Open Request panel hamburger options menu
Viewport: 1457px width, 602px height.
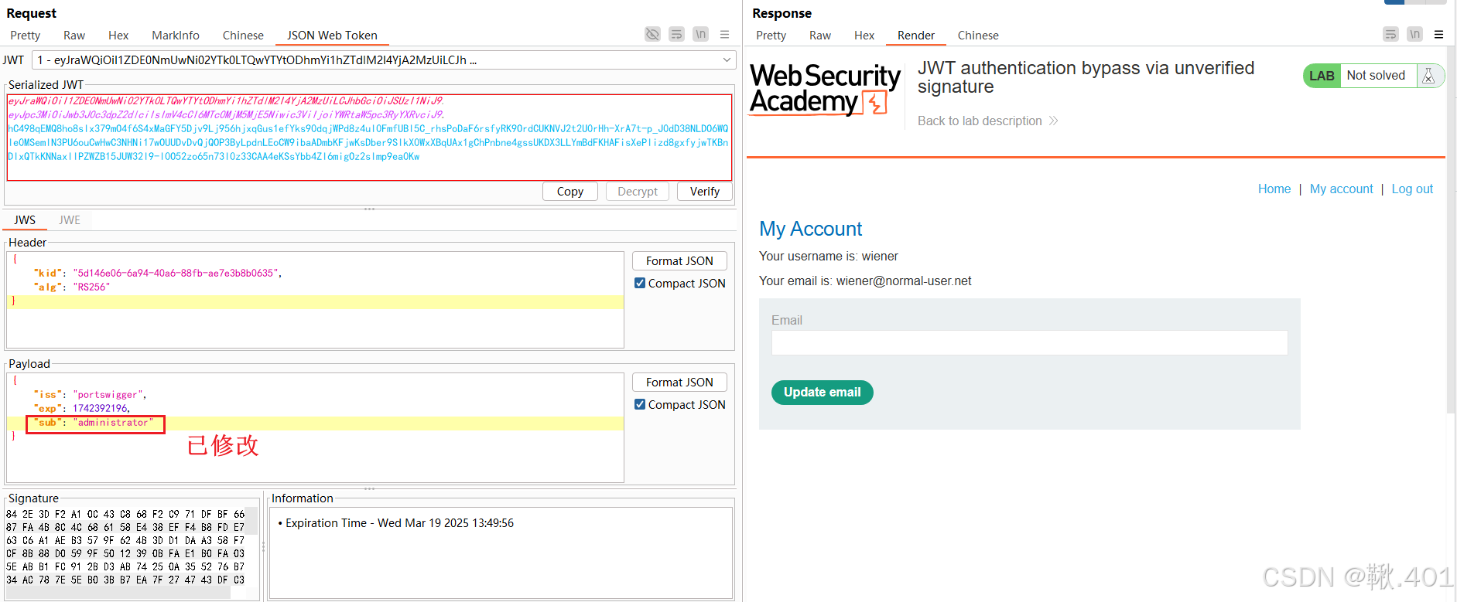724,34
